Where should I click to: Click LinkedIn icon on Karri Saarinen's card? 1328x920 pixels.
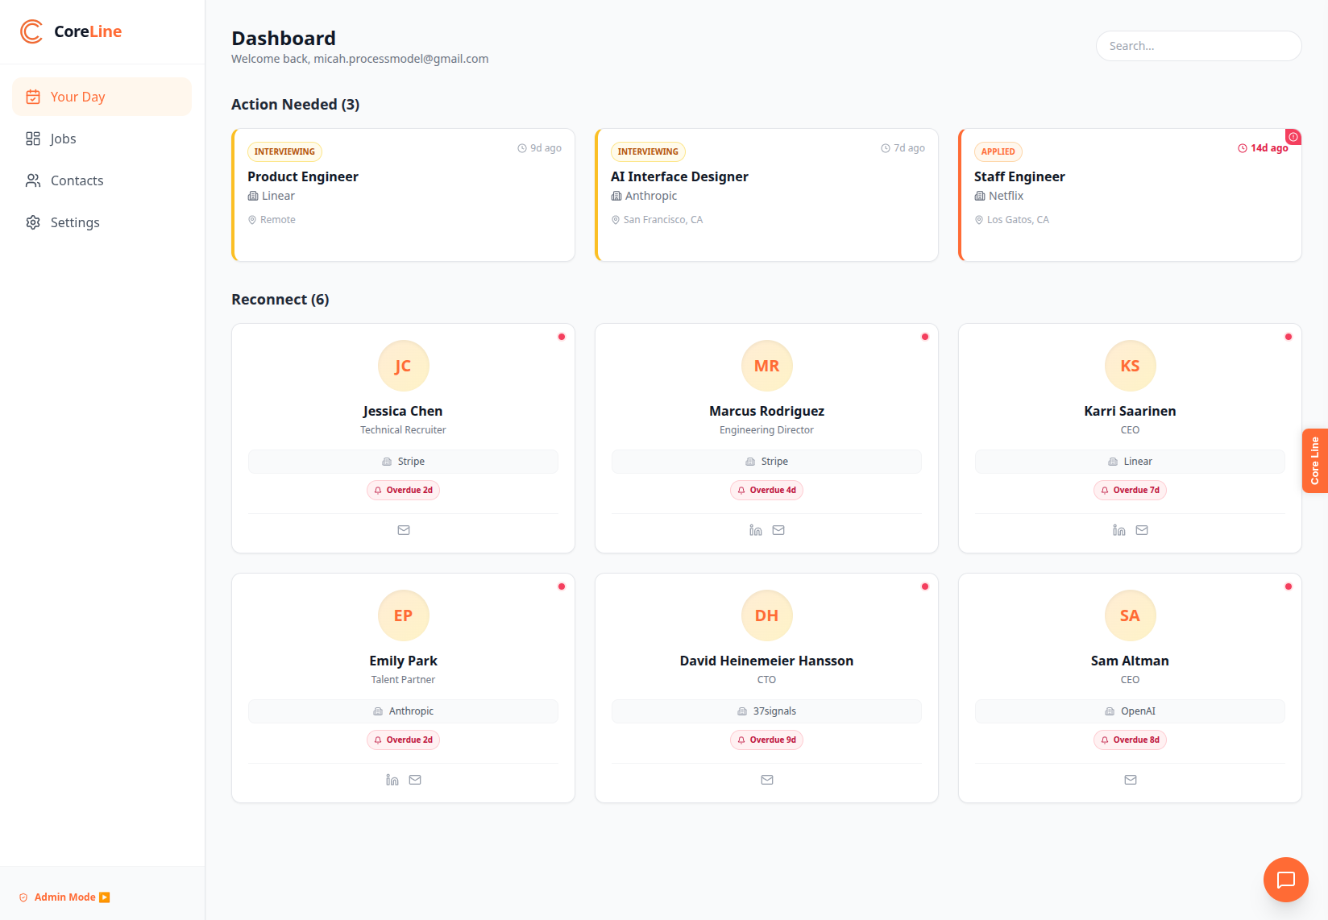[x=1118, y=530]
